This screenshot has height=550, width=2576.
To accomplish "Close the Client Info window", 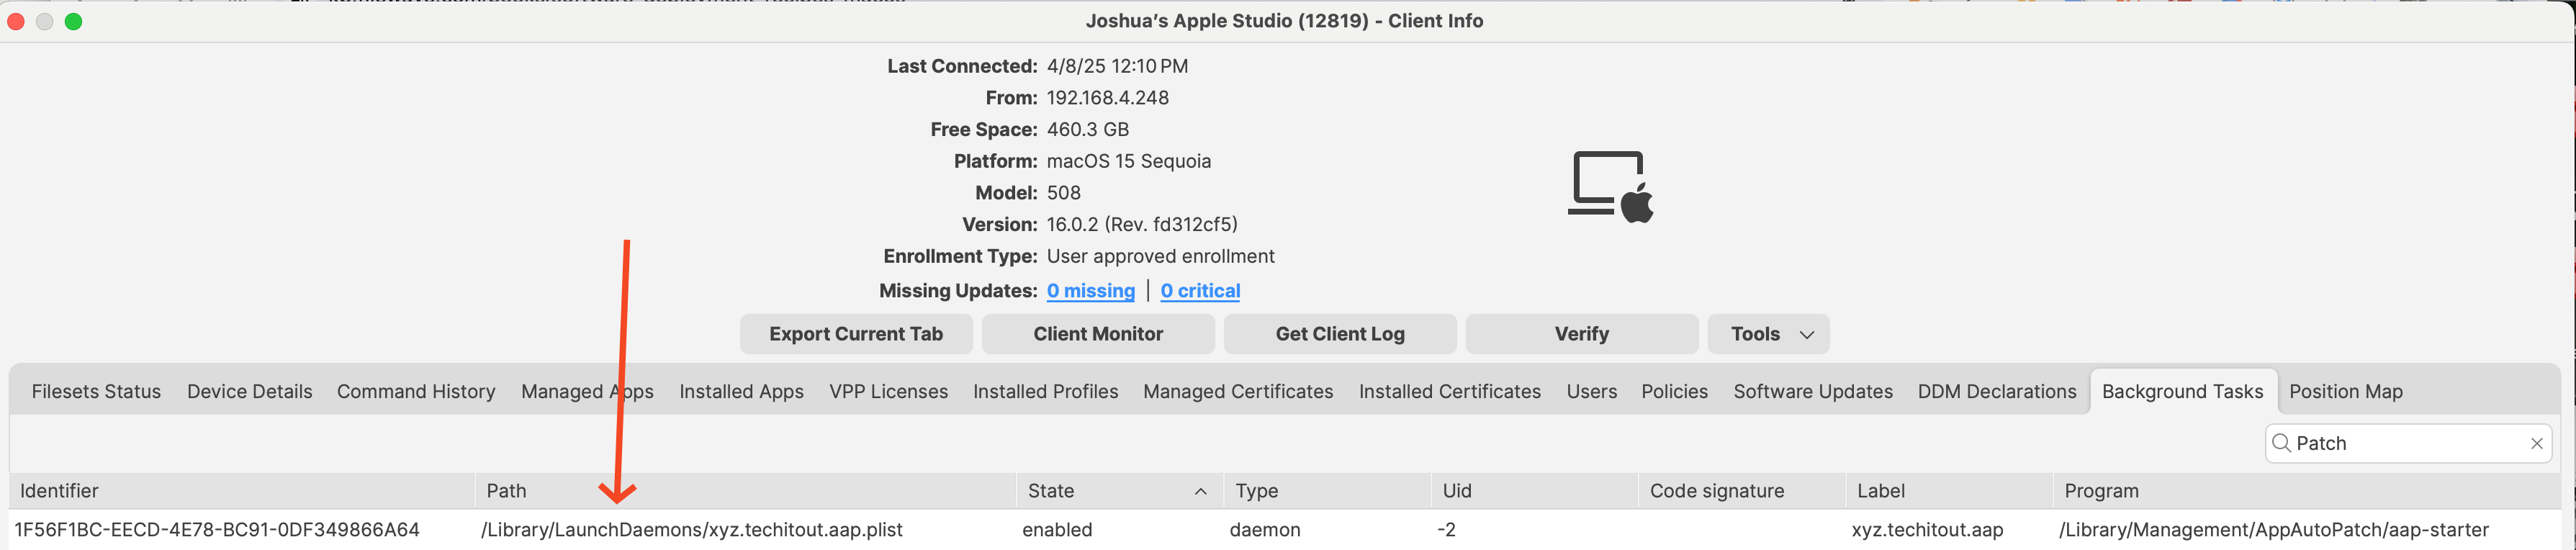I will coord(16,21).
